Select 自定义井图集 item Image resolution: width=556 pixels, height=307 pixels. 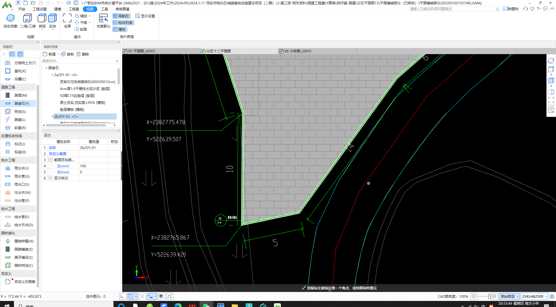(x=21, y=282)
